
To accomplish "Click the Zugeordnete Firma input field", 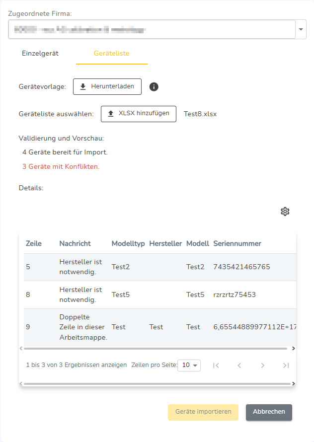I will [152, 29].
